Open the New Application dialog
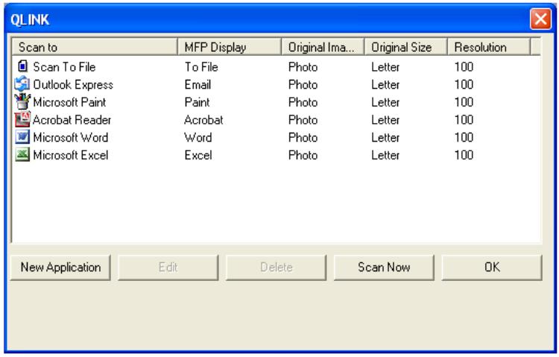This screenshot has height=357, width=559. click(x=60, y=267)
